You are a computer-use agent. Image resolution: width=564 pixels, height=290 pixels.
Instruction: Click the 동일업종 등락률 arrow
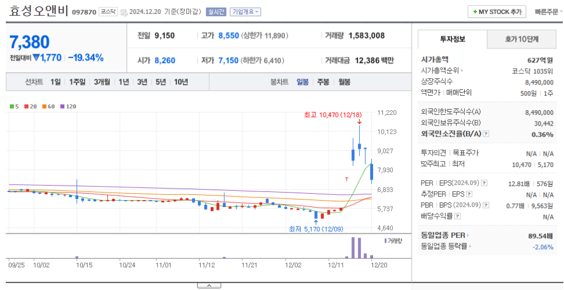point(470,246)
